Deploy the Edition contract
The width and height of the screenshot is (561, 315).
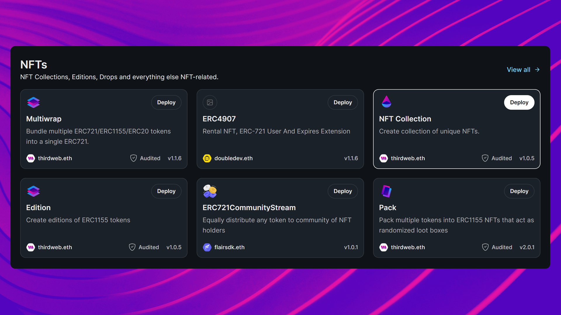(x=166, y=191)
